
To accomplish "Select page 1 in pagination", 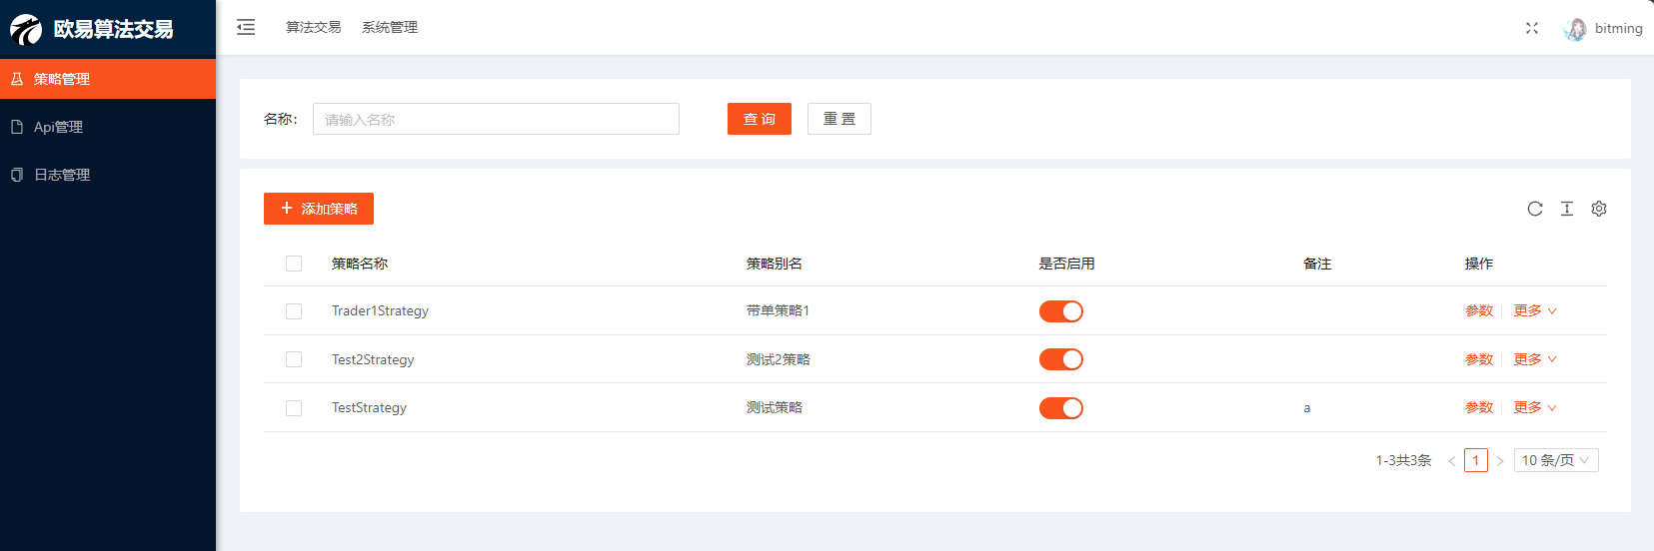I will 1476,460.
